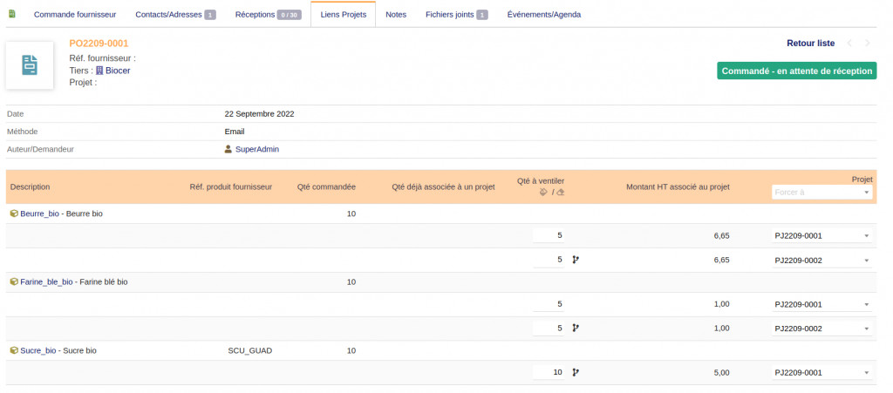The width and height of the screenshot is (893, 393).
Task: Click the building icon next to Biocer
Action: [99, 71]
